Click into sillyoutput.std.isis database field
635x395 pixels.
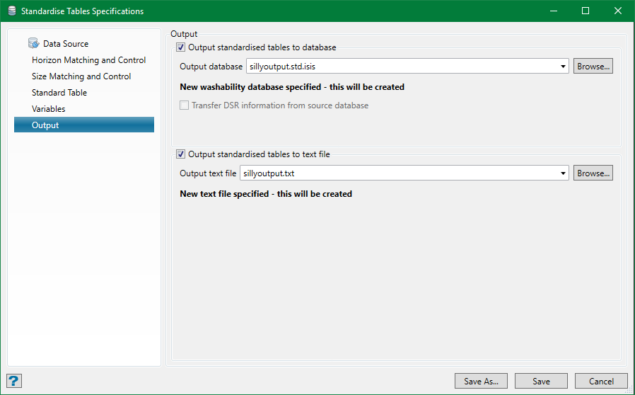pos(400,67)
